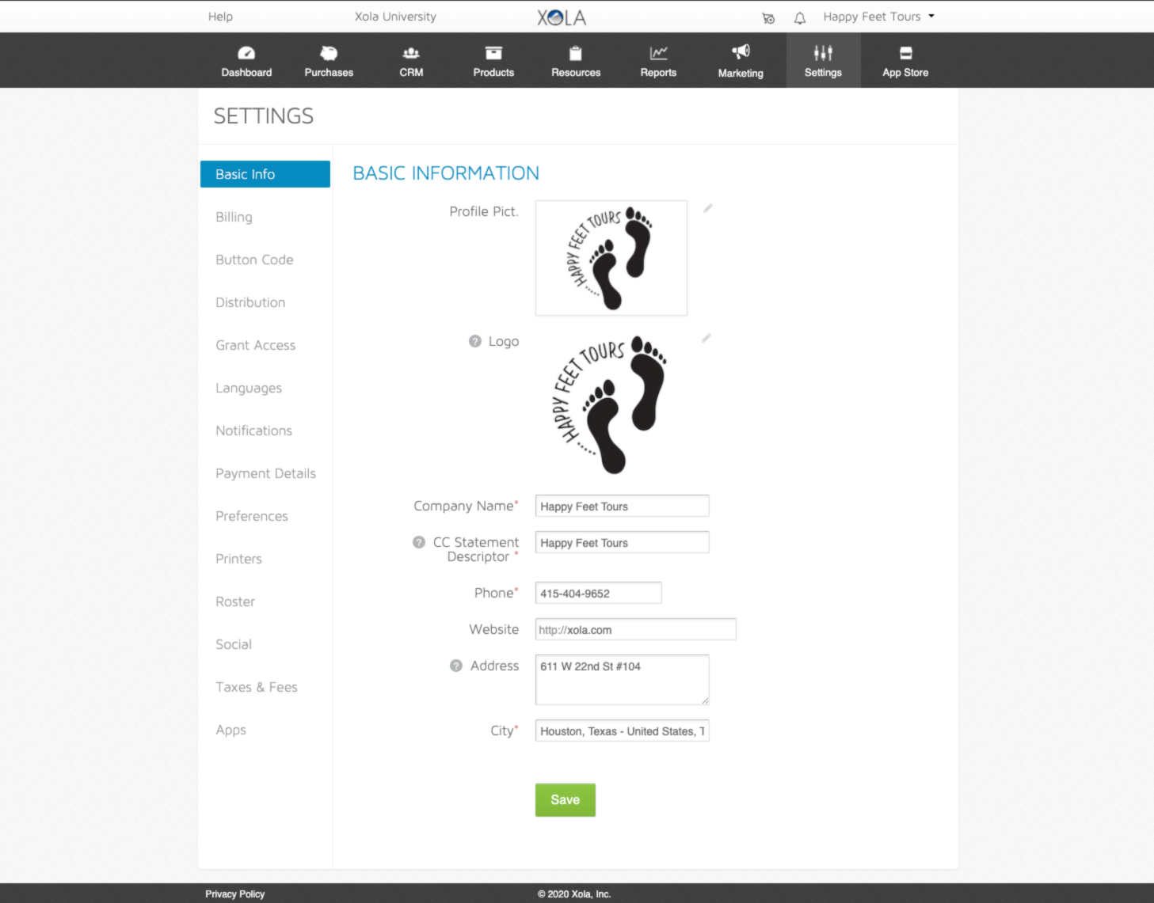The image size is (1154, 903).
Task: Click the green Save button
Action: point(566,800)
